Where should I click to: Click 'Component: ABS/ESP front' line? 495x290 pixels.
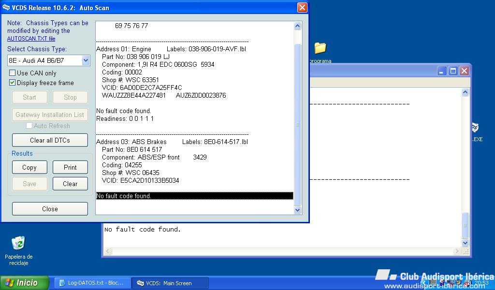pos(154,157)
